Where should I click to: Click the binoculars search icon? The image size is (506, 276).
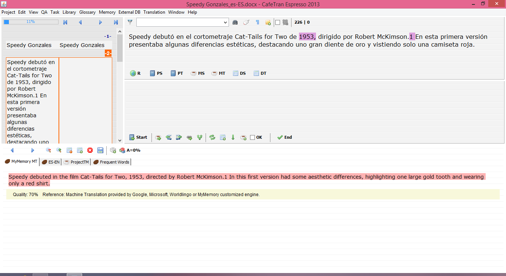pos(235,23)
